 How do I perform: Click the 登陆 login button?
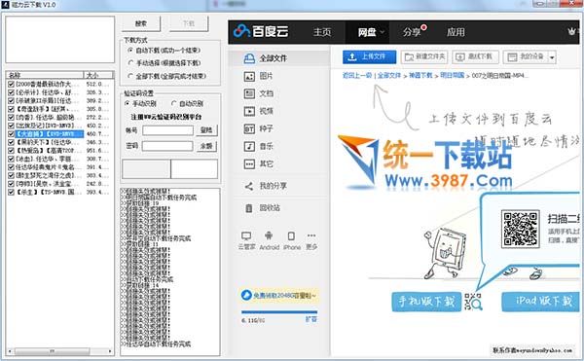click(x=206, y=130)
